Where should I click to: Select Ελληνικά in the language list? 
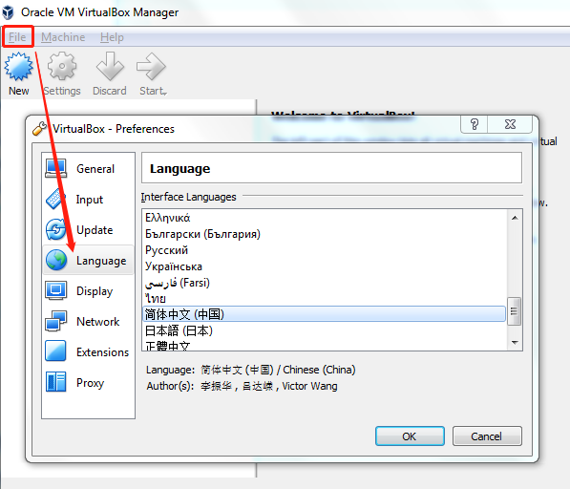[324, 218]
